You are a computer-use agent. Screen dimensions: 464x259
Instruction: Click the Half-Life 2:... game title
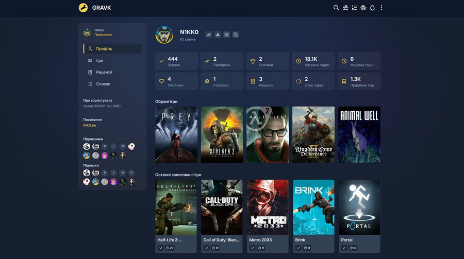(170, 240)
